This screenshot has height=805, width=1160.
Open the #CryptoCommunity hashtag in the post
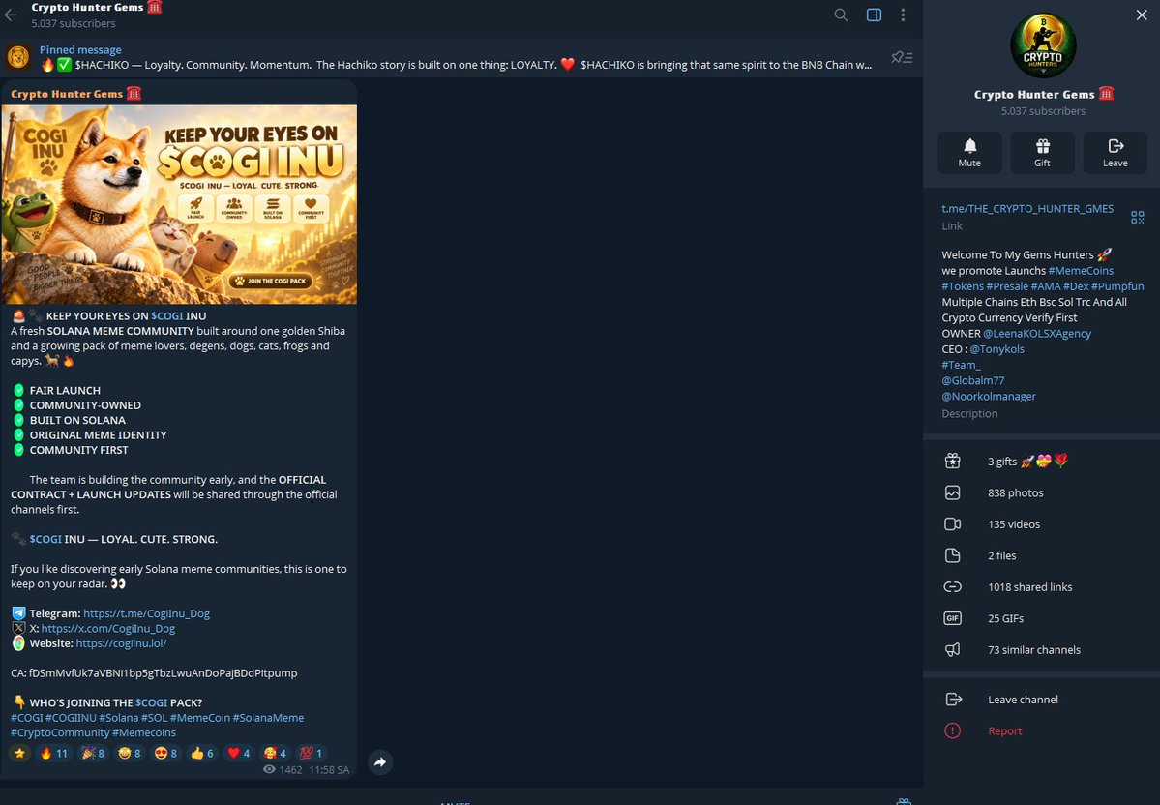pyautogui.click(x=60, y=732)
